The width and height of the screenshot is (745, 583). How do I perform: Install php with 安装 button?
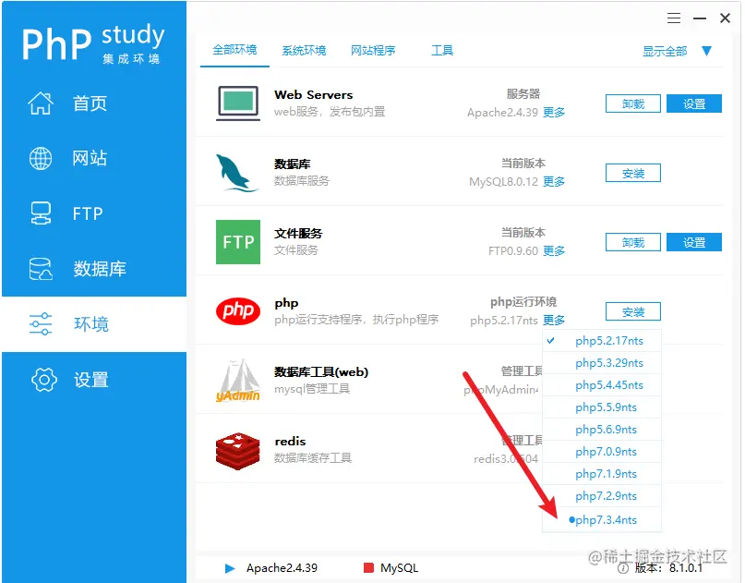pyautogui.click(x=633, y=312)
